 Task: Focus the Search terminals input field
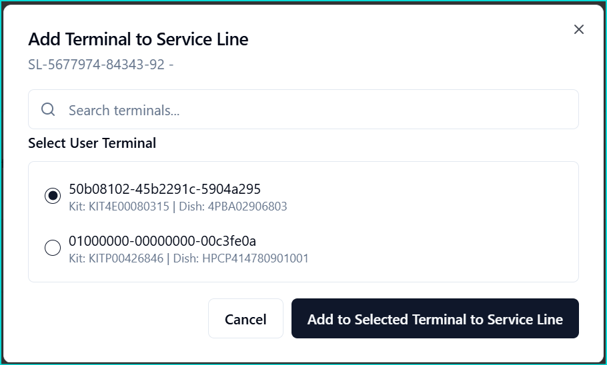coord(303,109)
